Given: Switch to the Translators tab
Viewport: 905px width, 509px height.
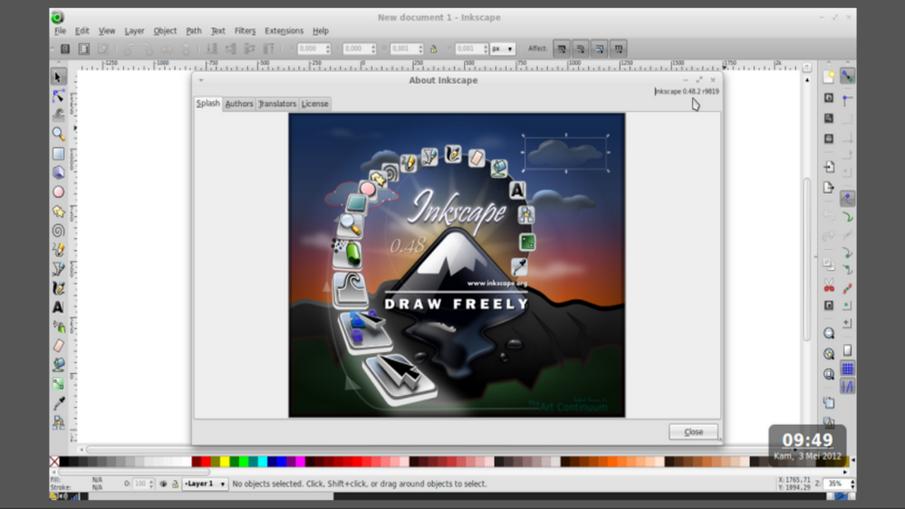Looking at the screenshot, I should [277, 104].
